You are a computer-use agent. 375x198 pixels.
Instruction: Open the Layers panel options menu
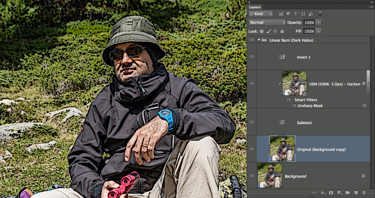(371, 7)
